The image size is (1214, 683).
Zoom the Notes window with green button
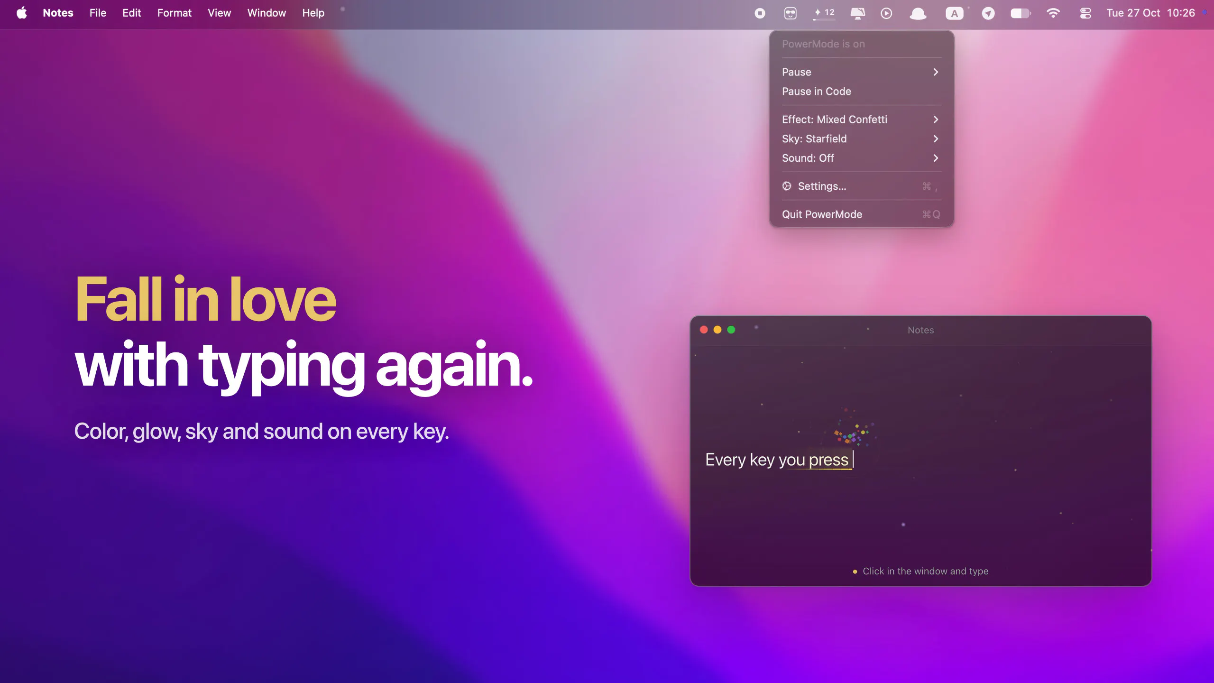731,330
